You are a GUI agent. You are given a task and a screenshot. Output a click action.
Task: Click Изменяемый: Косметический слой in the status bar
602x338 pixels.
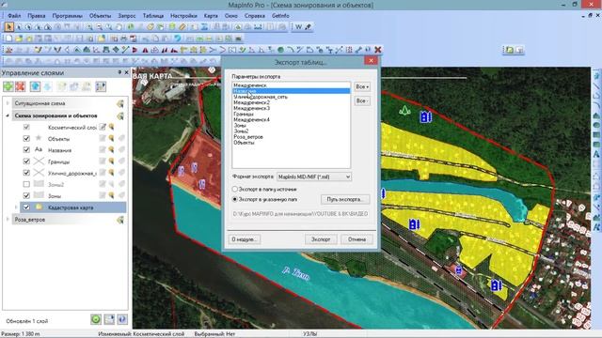141,334
